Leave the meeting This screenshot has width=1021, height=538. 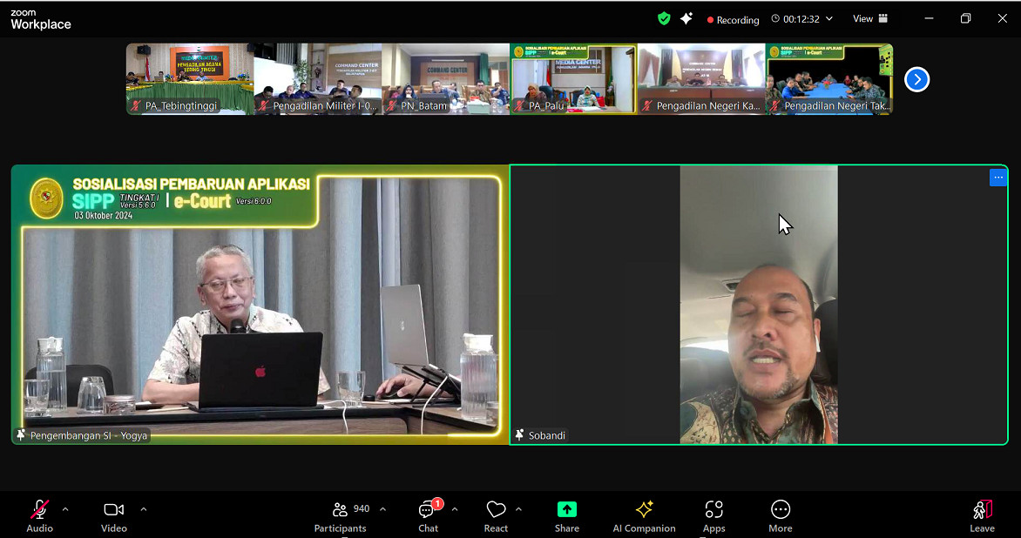pos(982,514)
